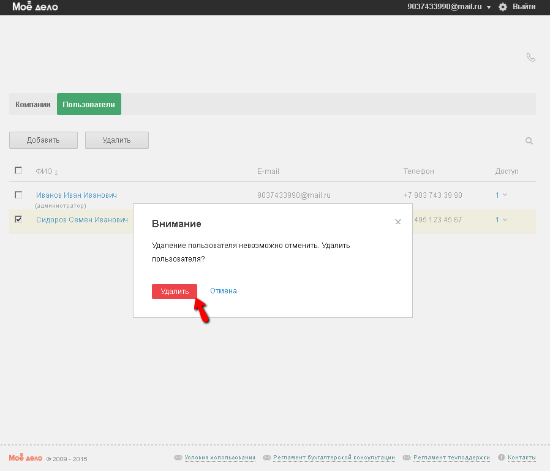Click the Моё дело footer logo
Image resolution: width=550 pixels, height=471 pixels.
click(25, 458)
